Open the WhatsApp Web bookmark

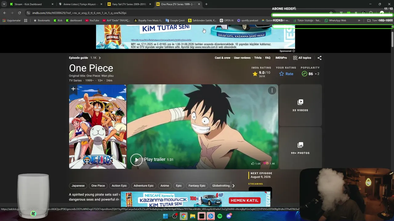click(x=335, y=21)
